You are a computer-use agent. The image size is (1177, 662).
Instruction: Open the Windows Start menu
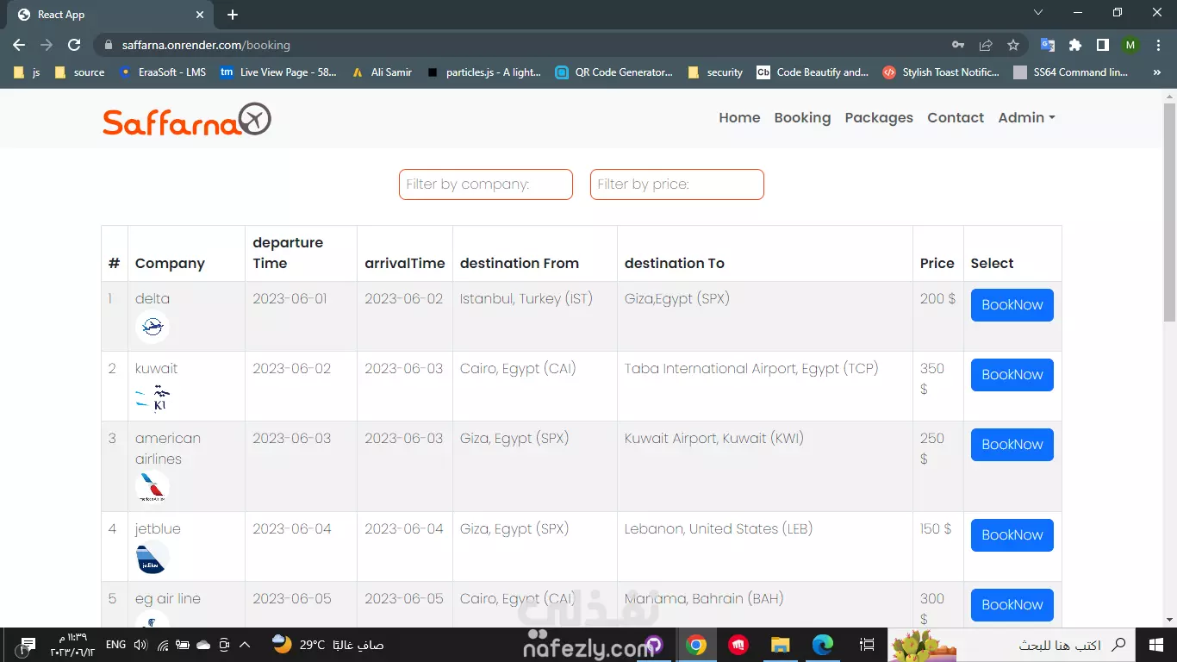coord(1155,645)
